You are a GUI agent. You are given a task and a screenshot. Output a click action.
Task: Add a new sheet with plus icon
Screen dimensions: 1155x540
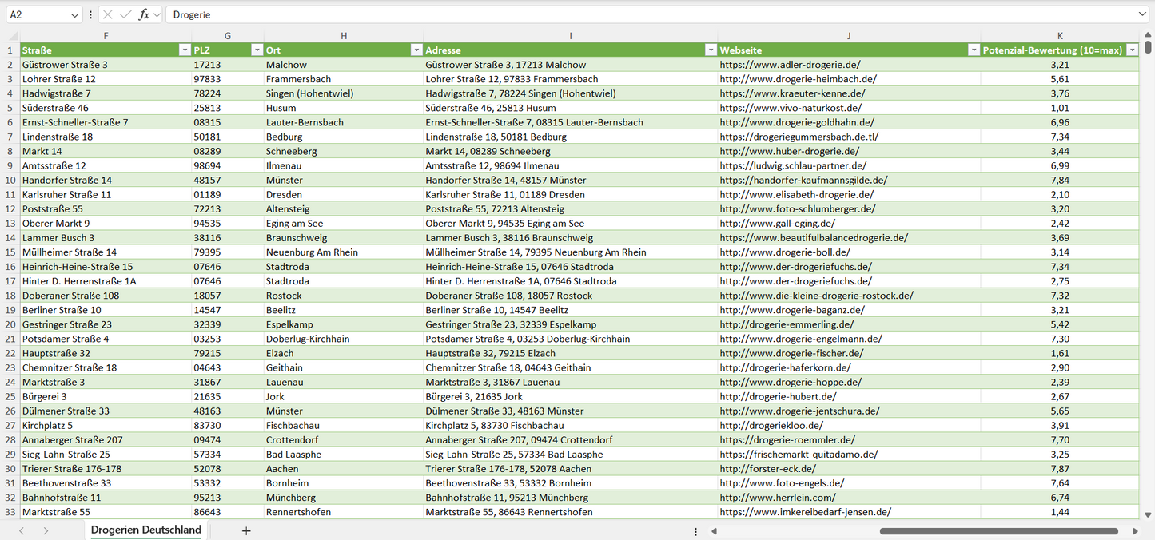pyautogui.click(x=246, y=530)
